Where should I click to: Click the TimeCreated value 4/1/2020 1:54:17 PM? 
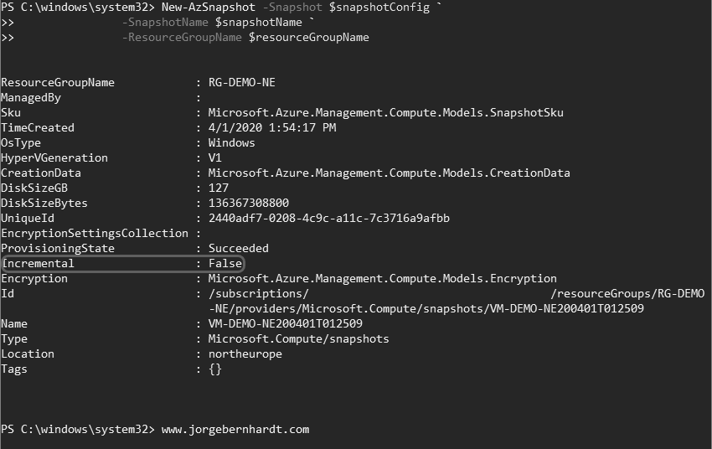271,127
